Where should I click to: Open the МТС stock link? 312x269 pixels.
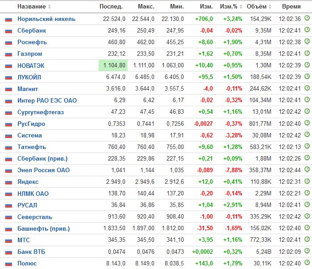coord(24,240)
